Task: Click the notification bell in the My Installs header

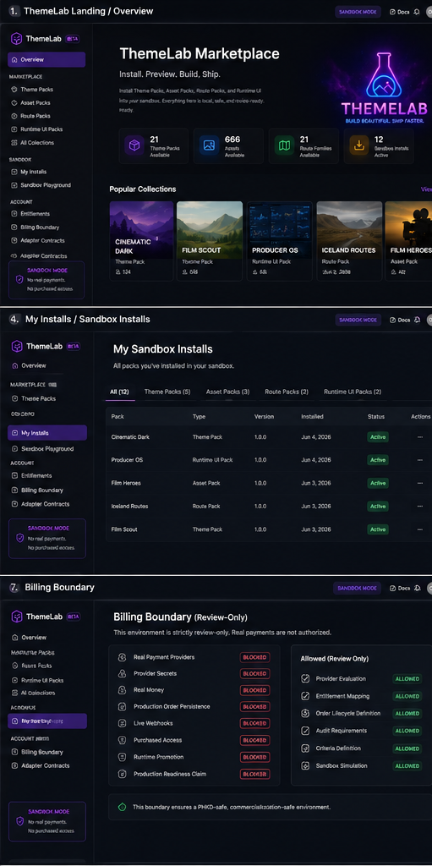Action: [417, 320]
